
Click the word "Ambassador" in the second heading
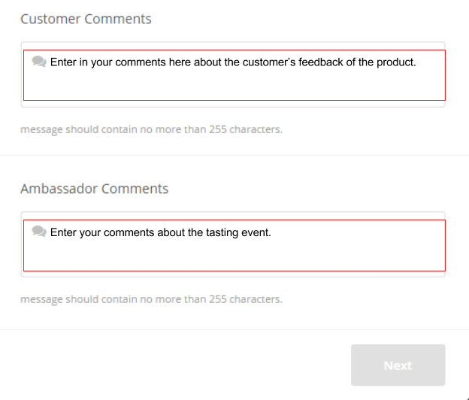coord(59,189)
